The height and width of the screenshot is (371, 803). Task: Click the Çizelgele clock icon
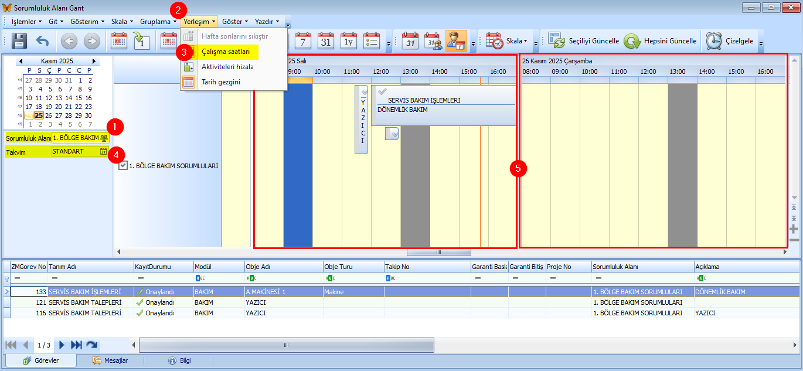click(x=714, y=41)
